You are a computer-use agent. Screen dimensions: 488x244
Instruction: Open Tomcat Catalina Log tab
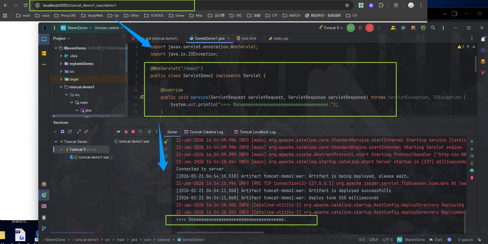203,132
